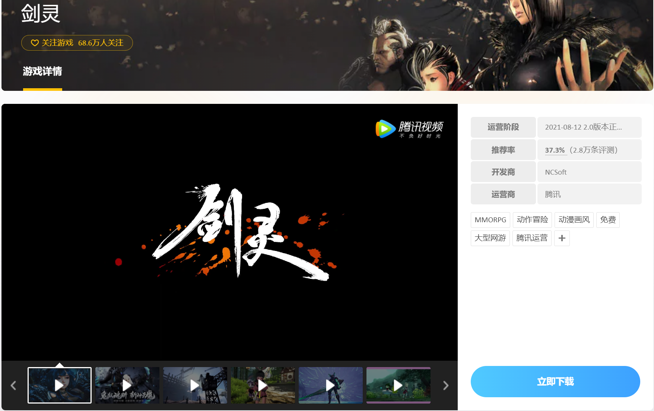Select the 动作冒险 tag
The image size is (654, 411).
[532, 220]
